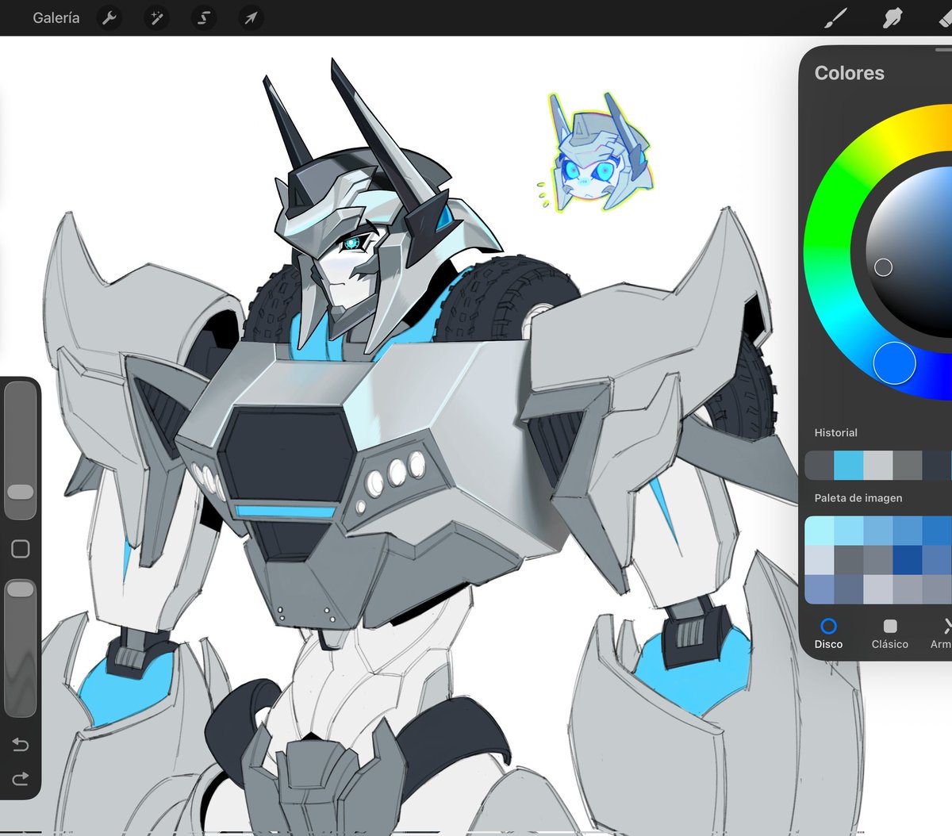Click the brush opacity slider handle

click(x=21, y=589)
